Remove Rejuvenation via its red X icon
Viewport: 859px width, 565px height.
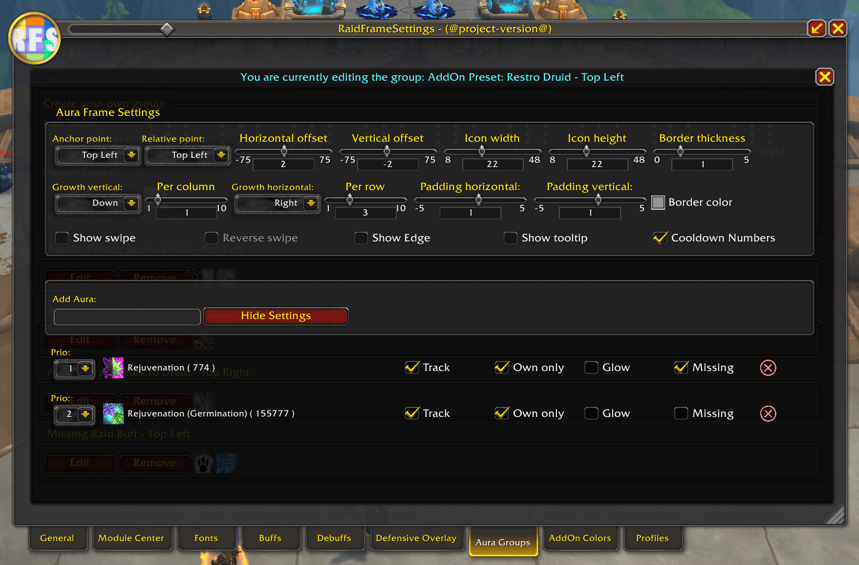pyautogui.click(x=768, y=368)
